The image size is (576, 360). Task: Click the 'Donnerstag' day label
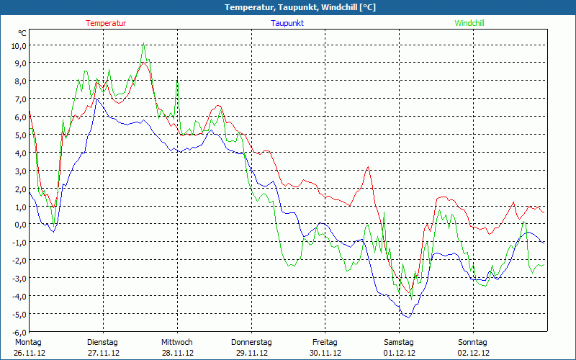pos(251,343)
